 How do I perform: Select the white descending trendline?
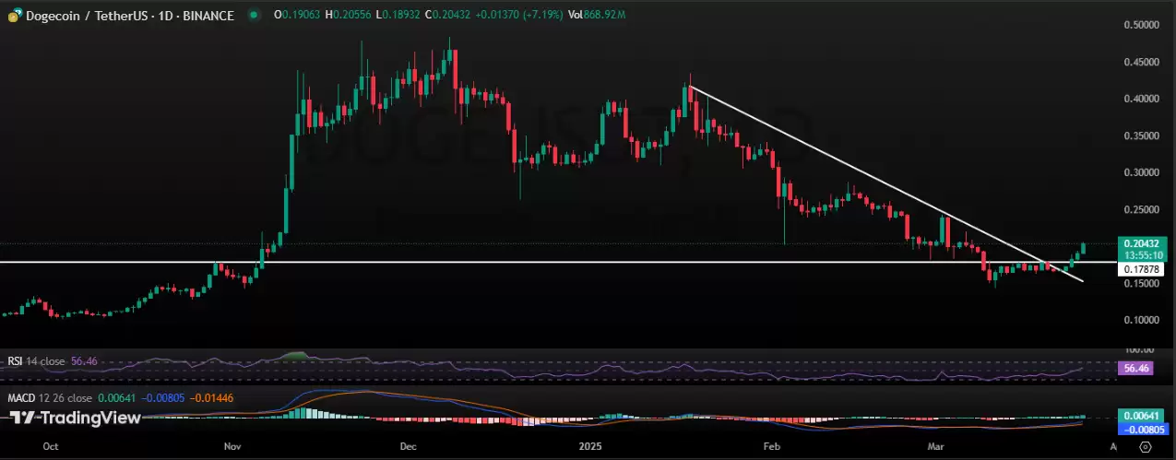885,184
